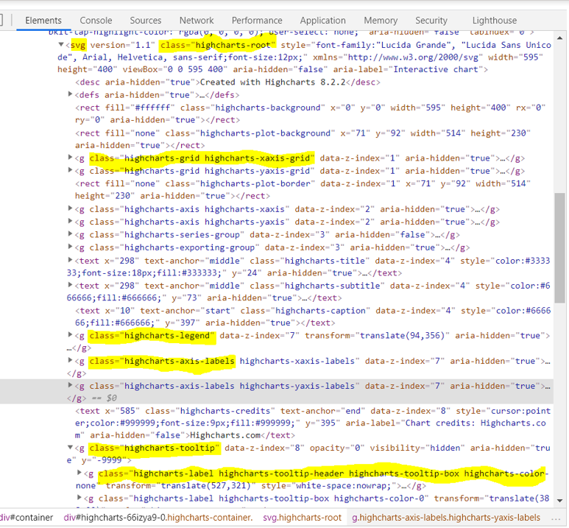Select div#container in the breadcrumb bar

26,518
